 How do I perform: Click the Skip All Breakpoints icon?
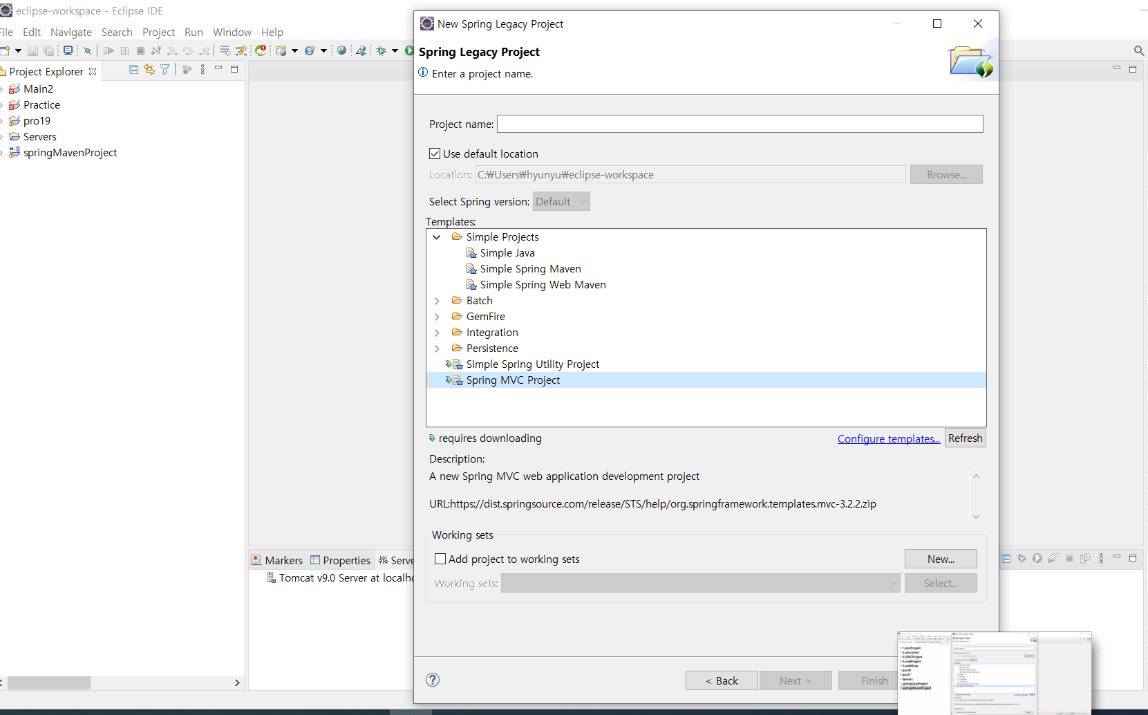tap(87, 50)
